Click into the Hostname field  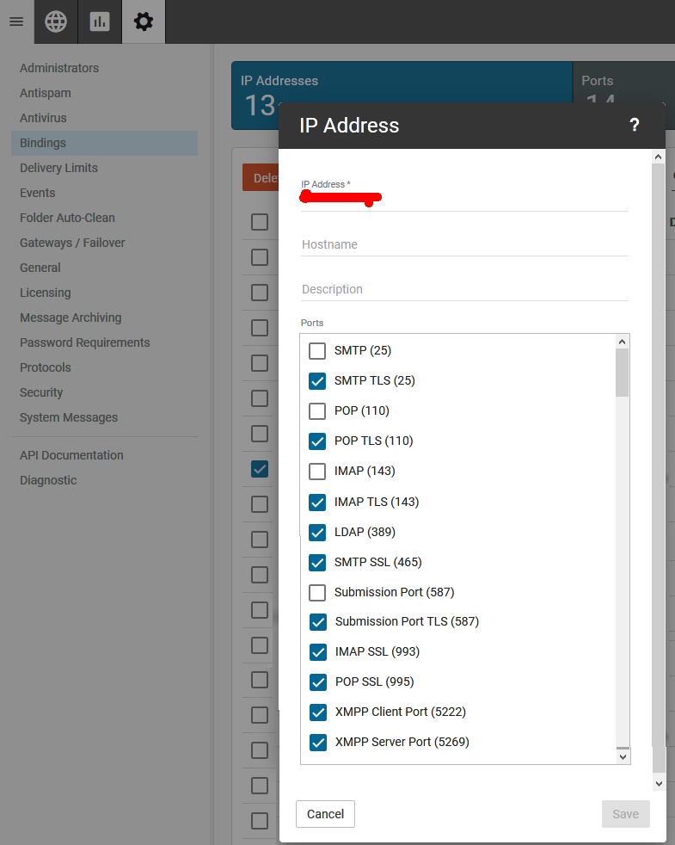pos(464,245)
